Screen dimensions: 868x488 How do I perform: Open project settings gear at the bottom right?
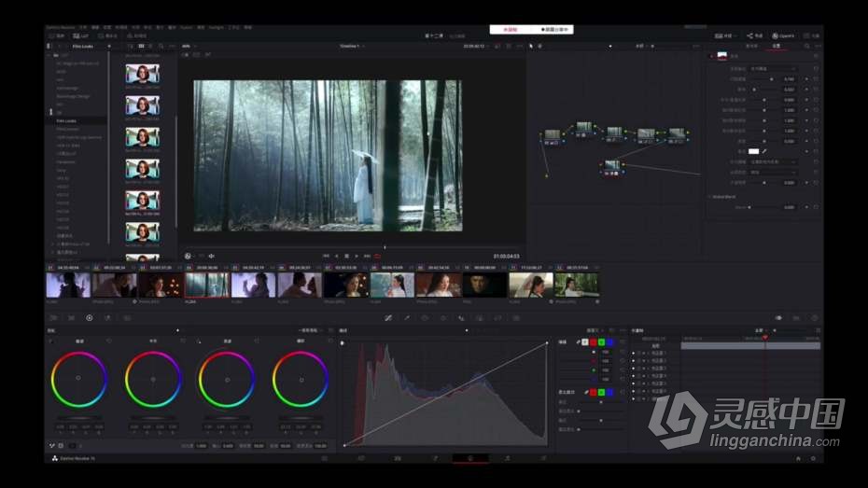[x=813, y=458]
